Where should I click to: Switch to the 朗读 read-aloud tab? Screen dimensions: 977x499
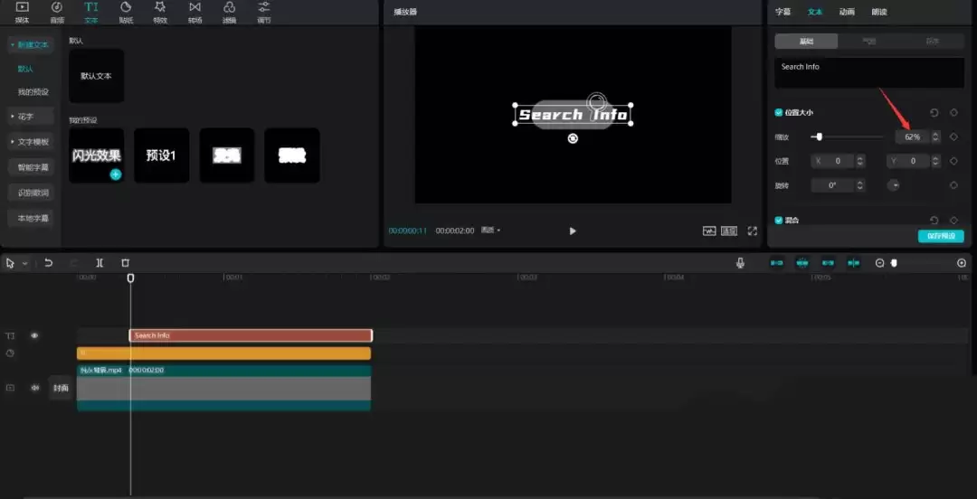(x=879, y=12)
